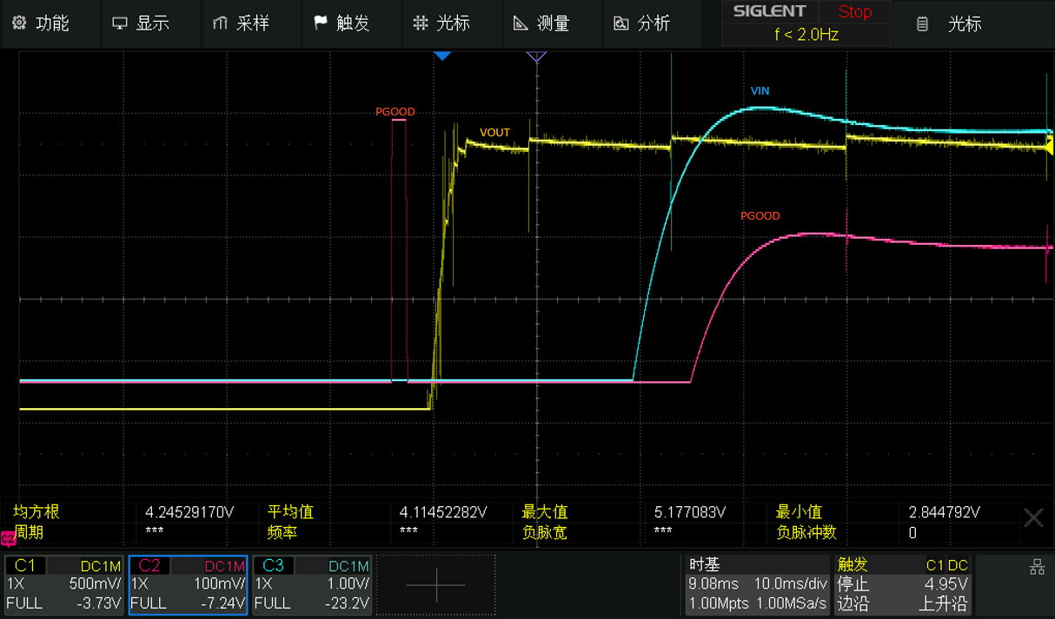Select the yellow trigger level arrow
The width and height of the screenshot is (1055, 619).
[x=1049, y=144]
